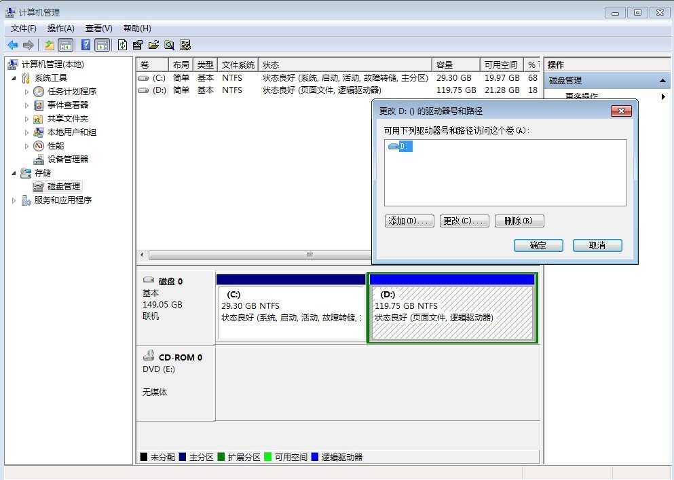Collapse the System Tools node
Viewport: 674px width, 480px height.
[14, 78]
